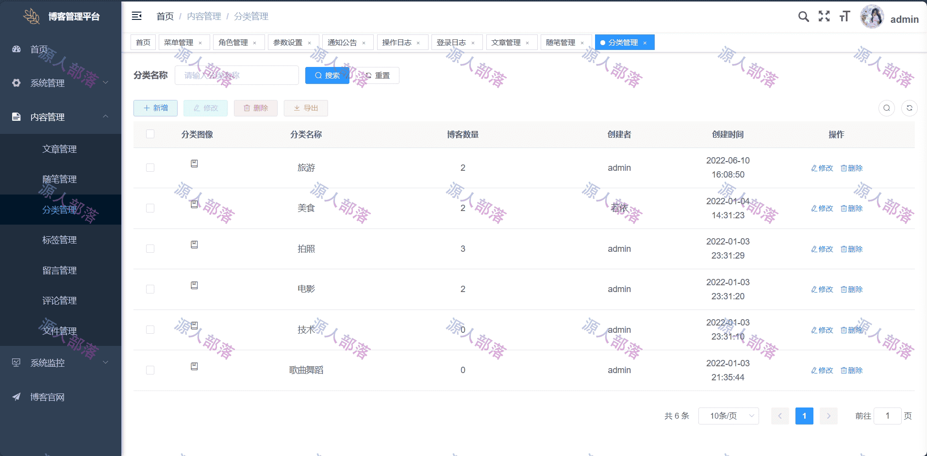The image size is (927, 456).
Task: Click the category image icon for 美食
Action: coord(194,204)
